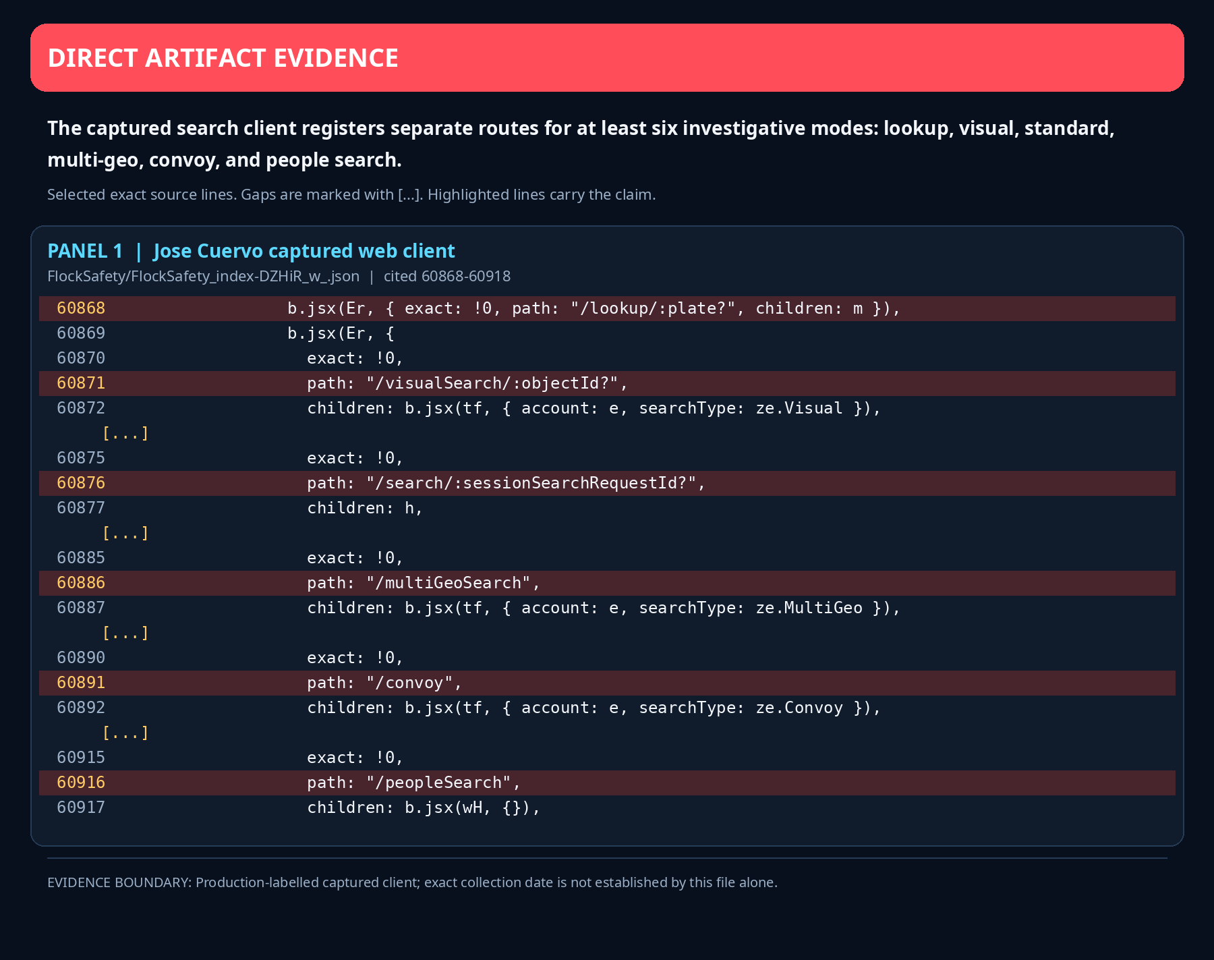Click the gap marker below line 60872
The width and height of the screenshot is (1214, 960).
(125, 433)
